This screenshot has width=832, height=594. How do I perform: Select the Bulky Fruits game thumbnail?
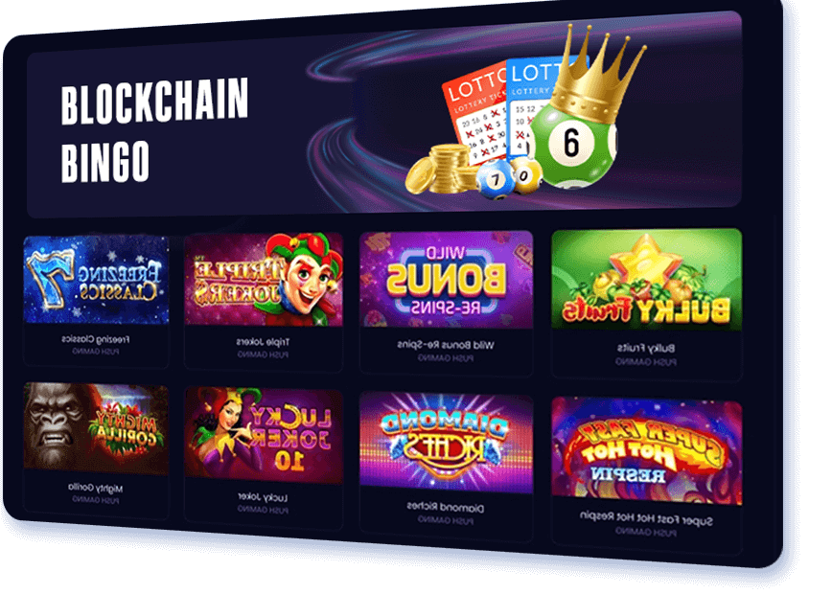pos(646,280)
